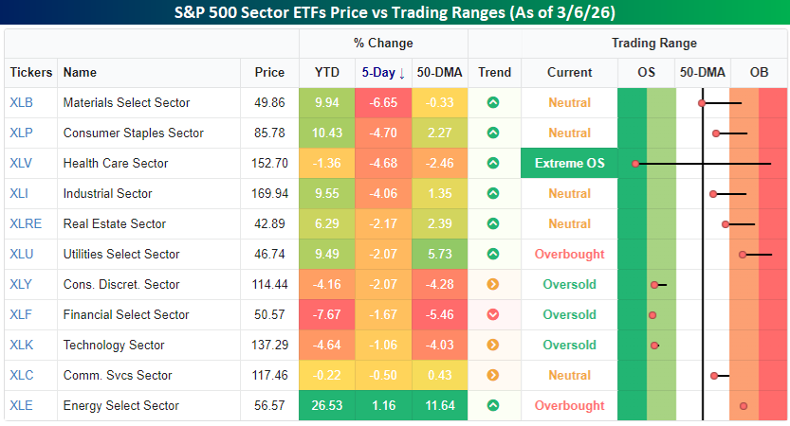Sort by the YTD column header
Viewport: 790px width, 426px height.
coord(326,73)
